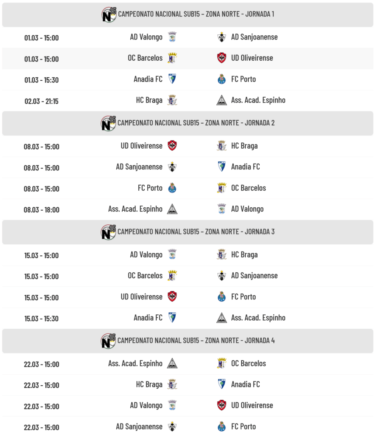Image resolution: width=376 pixels, height=435 pixels.
Task: Click HC Braga crest in Jornada 2
Action: click(x=222, y=146)
